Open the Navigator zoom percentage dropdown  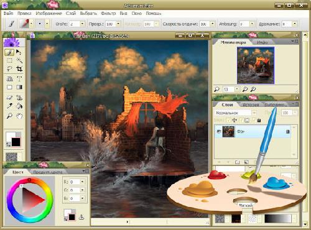click(237, 90)
